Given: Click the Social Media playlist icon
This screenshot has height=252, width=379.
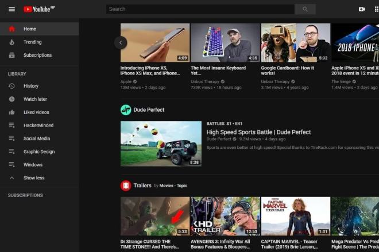Looking at the screenshot, I should (x=11, y=139).
